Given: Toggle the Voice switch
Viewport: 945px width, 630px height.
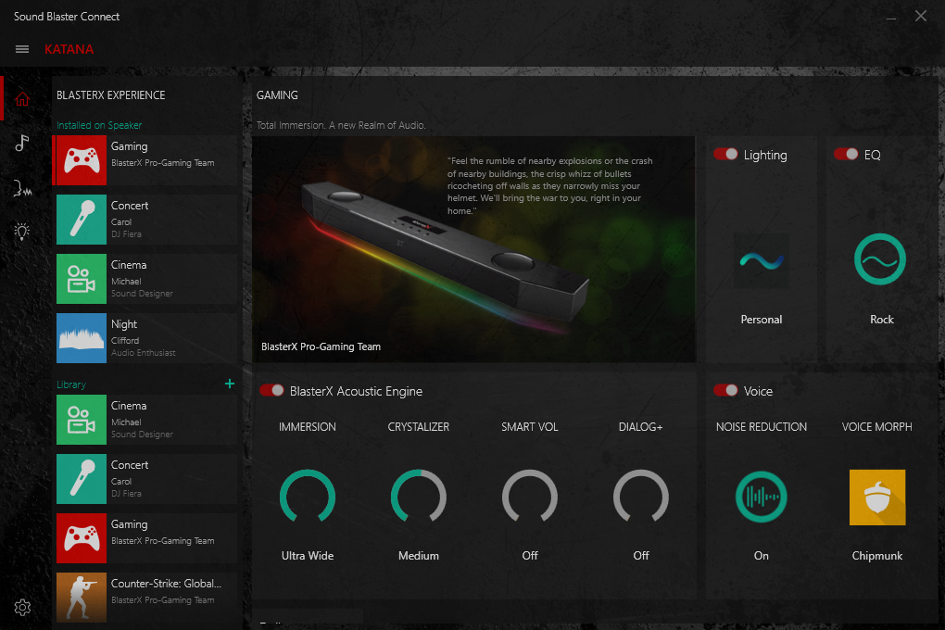Looking at the screenshot, I should click(x=725, y=391).
